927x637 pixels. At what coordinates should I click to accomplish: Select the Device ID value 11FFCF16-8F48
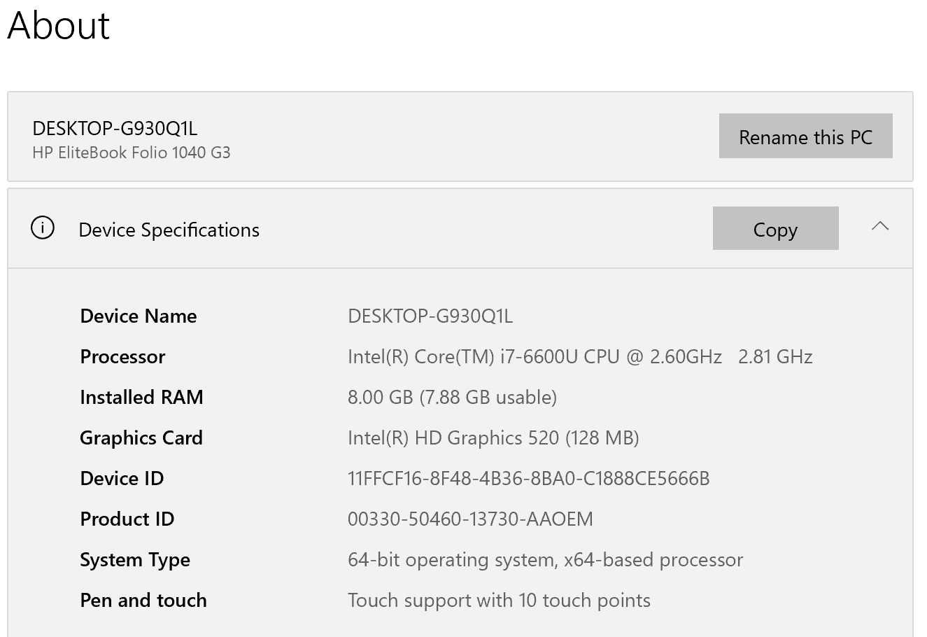[x=529, y=478]
